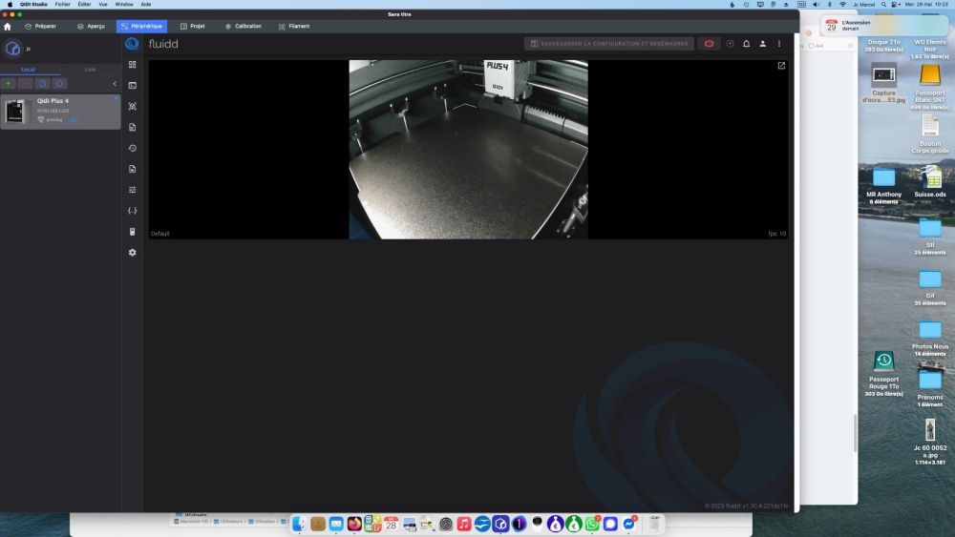Open the Suisse.ods desktop file
955x537 pixels.
930,182
